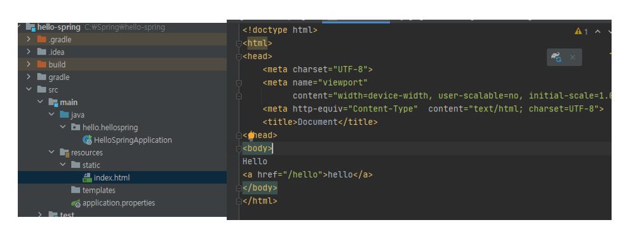Click the gradle folder icon
The width and height of the screenshot is (630, 234).
[41, 77]
